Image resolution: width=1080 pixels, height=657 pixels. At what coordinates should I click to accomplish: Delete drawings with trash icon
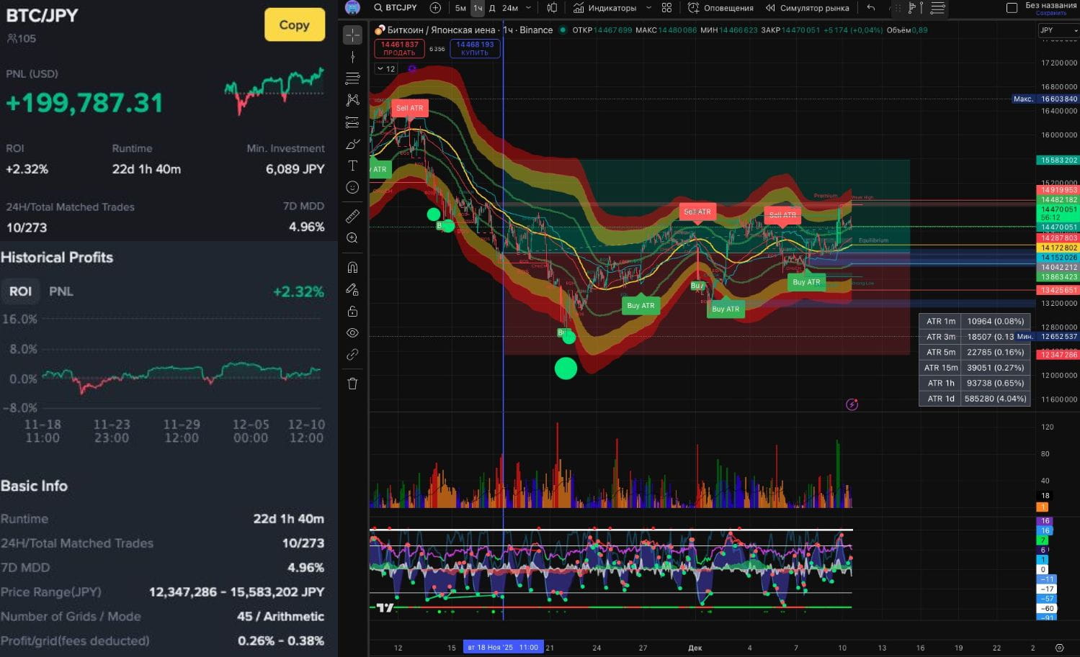[x=352, y=384]
